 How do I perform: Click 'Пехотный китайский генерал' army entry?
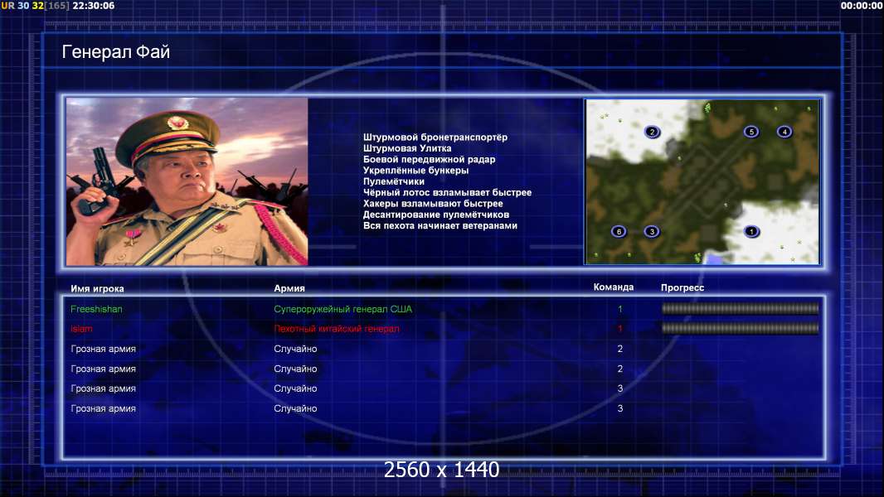pos(337,329)
